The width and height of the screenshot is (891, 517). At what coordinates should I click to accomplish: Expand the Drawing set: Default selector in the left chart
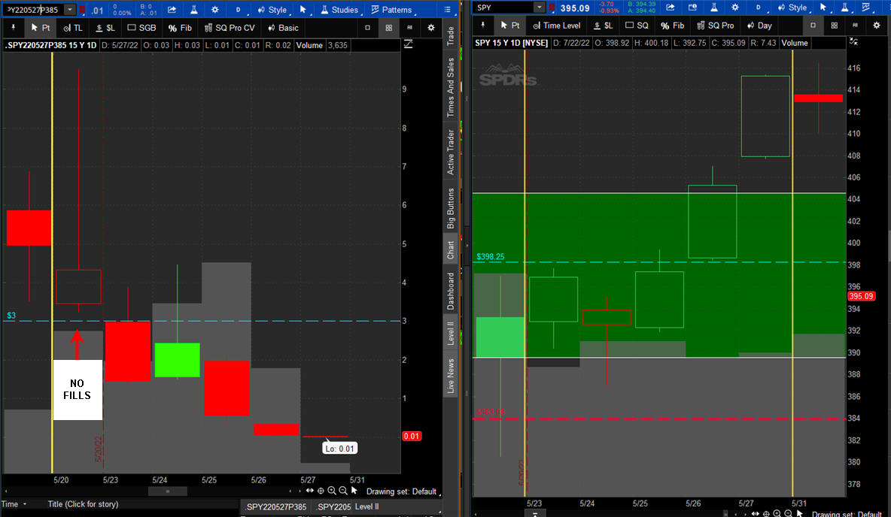(401, 491)
